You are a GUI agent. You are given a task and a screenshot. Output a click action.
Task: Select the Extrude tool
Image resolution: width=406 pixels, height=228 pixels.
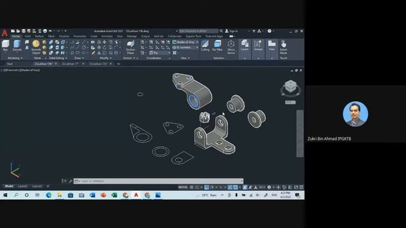click(x=17, y=46)
